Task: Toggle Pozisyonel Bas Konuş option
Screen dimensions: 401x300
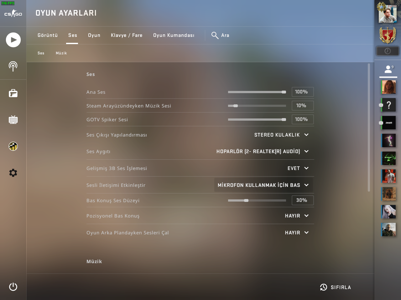Action: click(297, 216)
